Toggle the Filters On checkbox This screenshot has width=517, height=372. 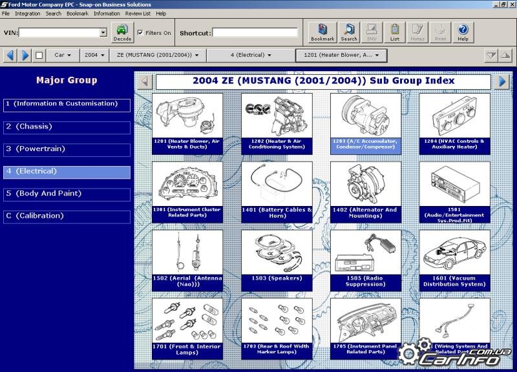click(x=140, y=33)
